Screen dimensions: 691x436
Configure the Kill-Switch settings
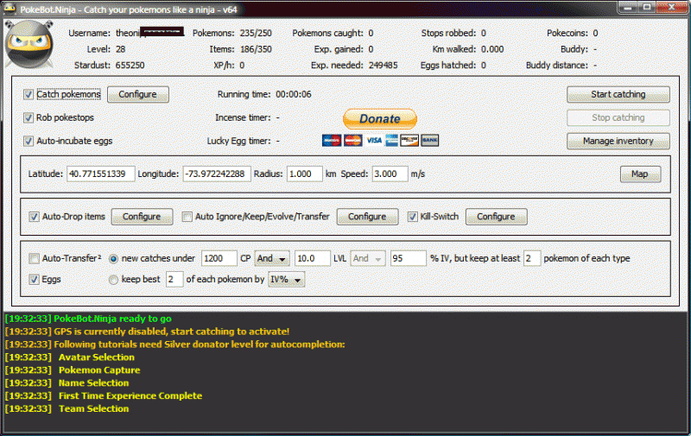[x=496, y=217]
